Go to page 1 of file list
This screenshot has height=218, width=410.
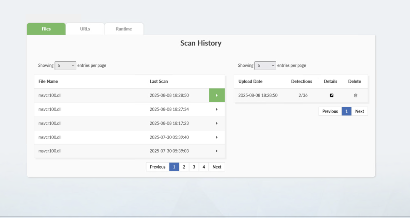click(x=174, y=167)
